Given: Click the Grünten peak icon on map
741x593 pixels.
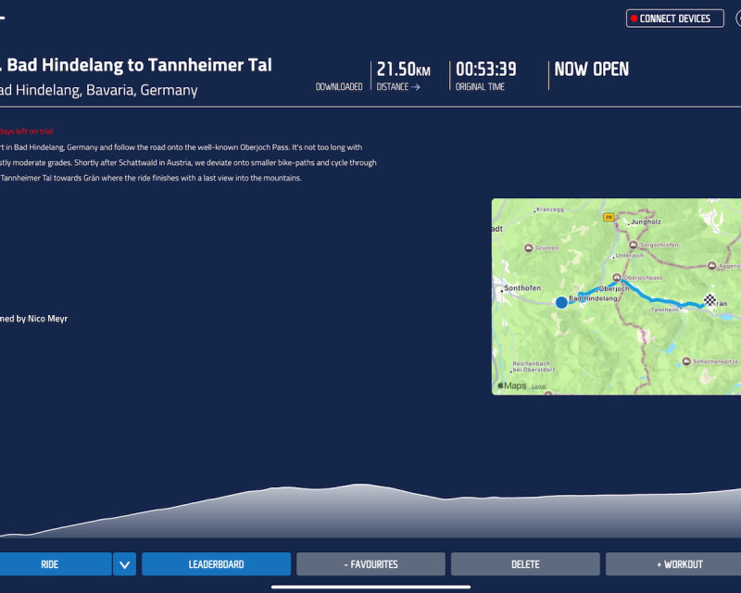Looking at the screenshot, I should (x=529, y=247).
